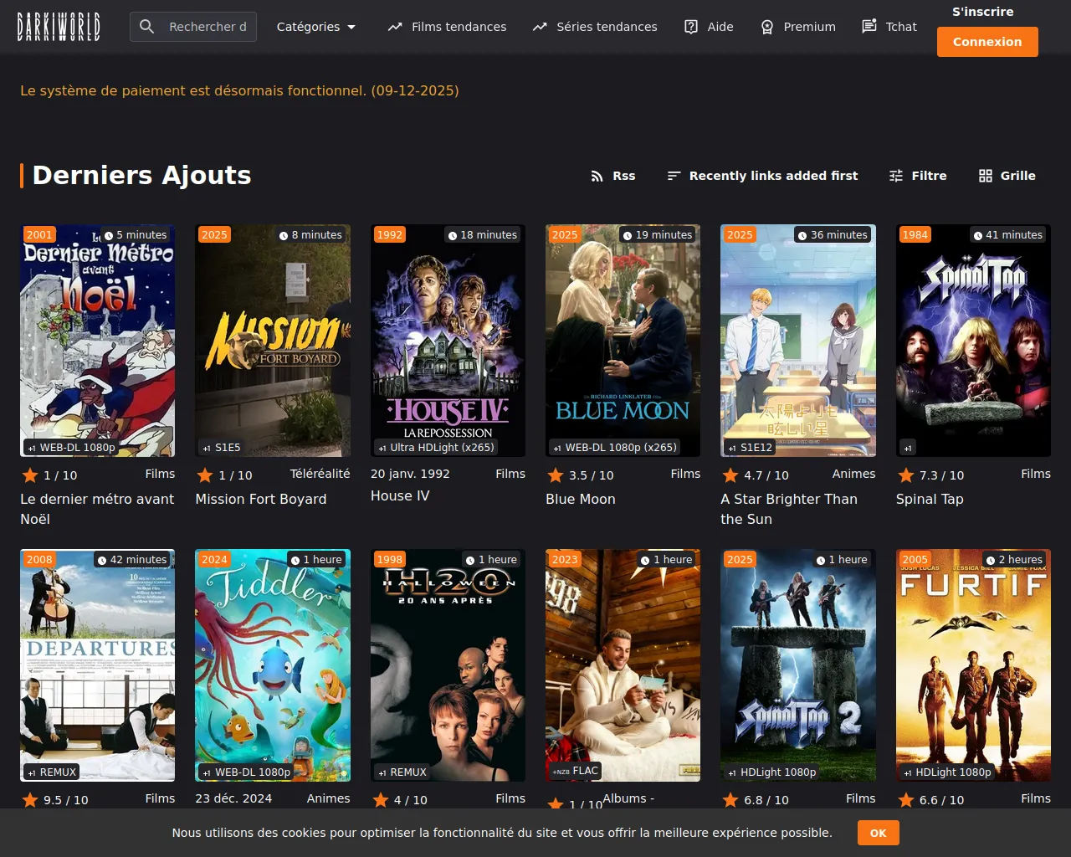1071x857 pixels.
Task: Click the Spinal Tap title text
Action: tap(930, 499)
